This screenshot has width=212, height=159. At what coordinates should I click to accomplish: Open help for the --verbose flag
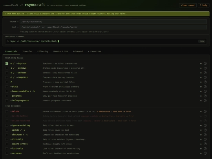205,73
